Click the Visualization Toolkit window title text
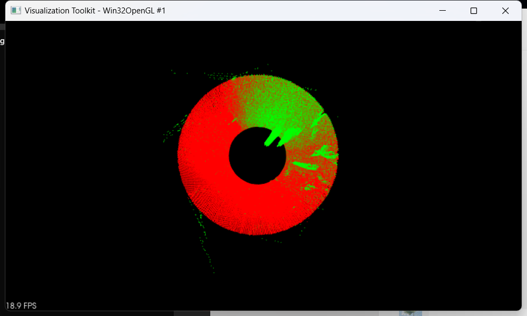 [95, 11]
